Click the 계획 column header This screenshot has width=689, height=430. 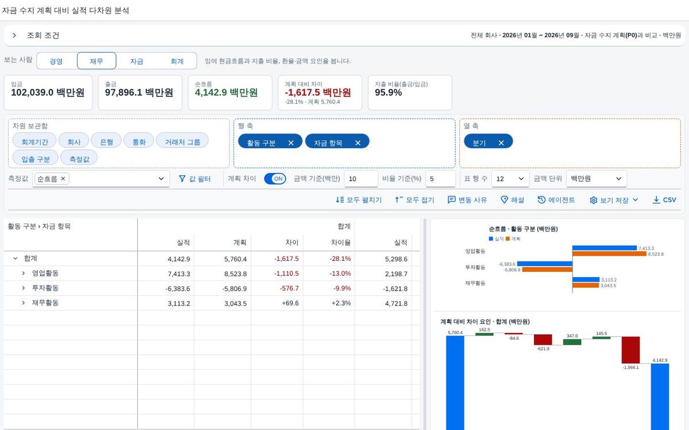[223, 243]
